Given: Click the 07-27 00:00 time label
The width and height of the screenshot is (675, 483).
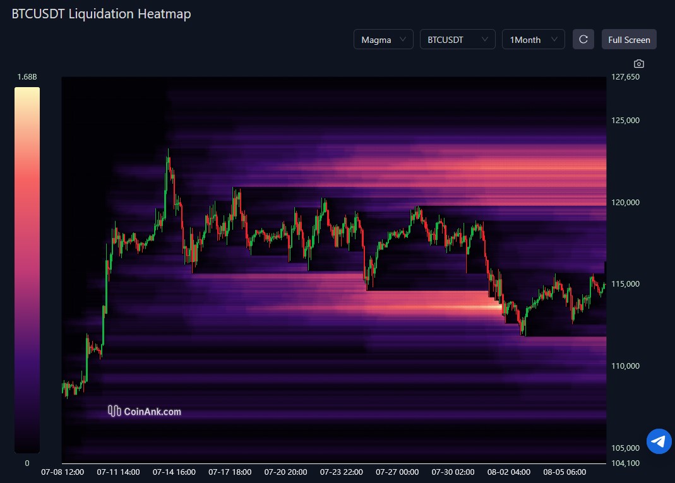Looking at the screenshot, I should click(397, 472).
